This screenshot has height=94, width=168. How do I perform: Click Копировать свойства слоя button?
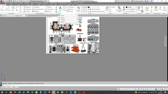tap(97, 11)
